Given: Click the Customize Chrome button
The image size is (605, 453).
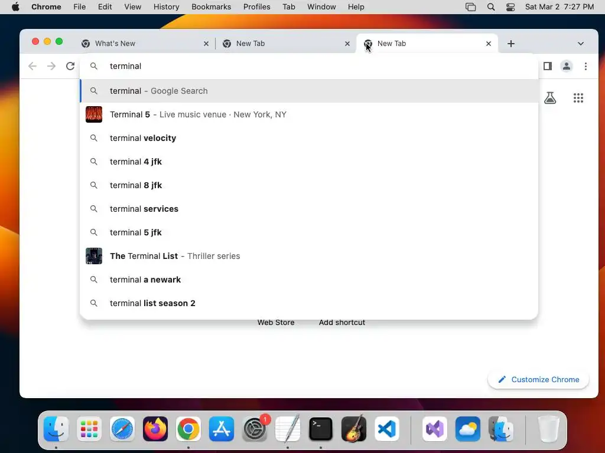Looking at the screenshot, I should tap(538, 379).
